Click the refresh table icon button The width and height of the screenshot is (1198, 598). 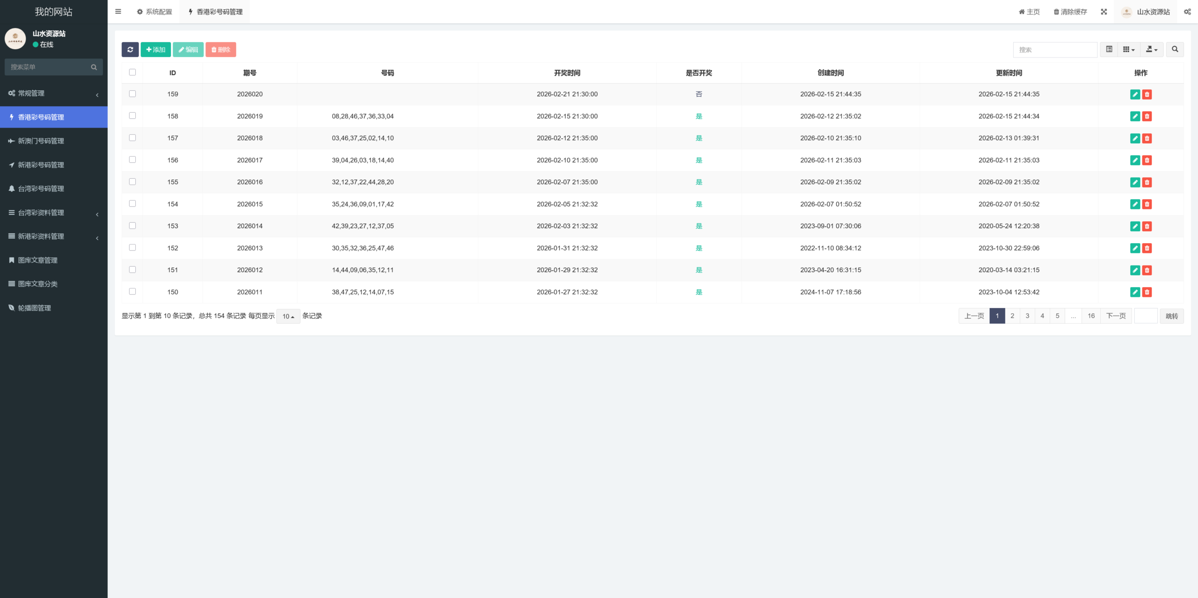[x=130, y=50]
